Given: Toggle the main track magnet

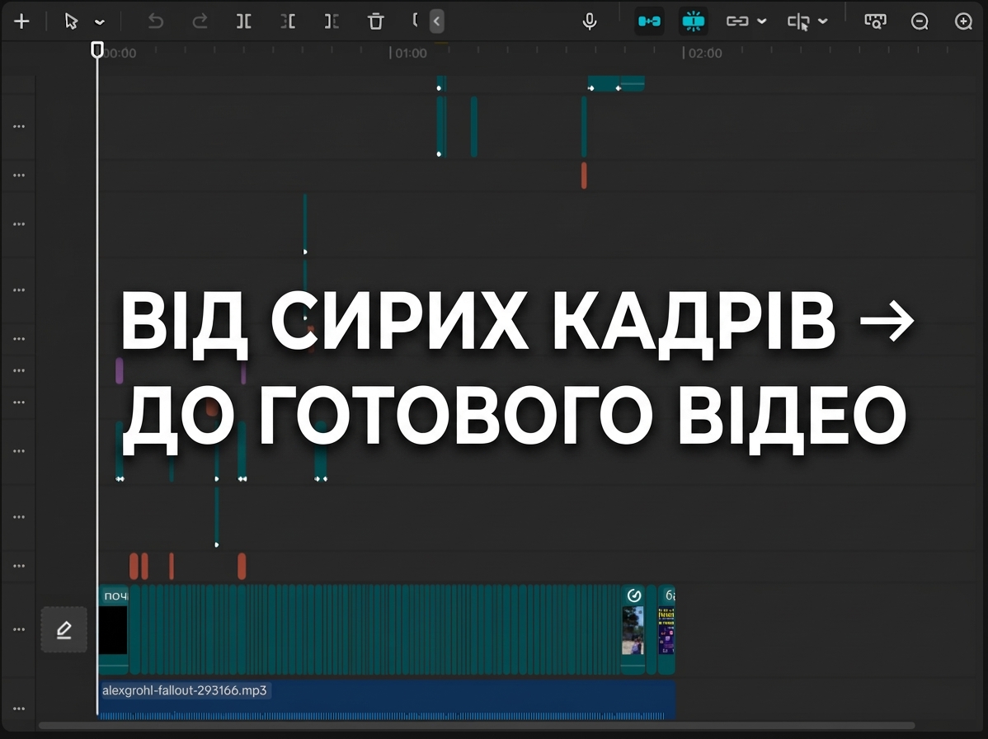Looking at the screenshot, I should tap(649, 21).
